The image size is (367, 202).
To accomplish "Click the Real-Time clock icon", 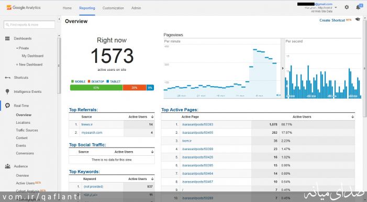I will (7, 105).
